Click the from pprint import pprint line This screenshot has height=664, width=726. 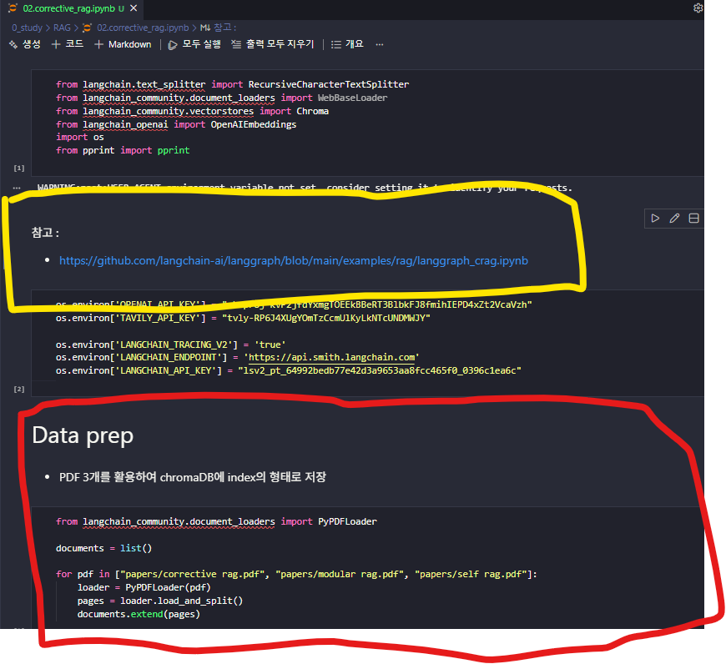(123, 150)
